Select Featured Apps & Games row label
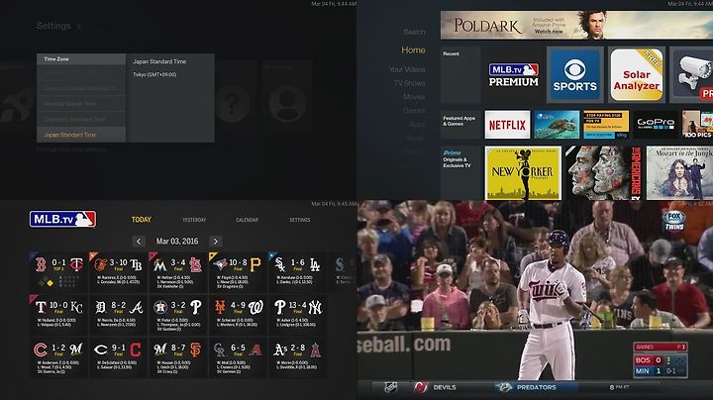713x400 pixels. click(459, 124)
